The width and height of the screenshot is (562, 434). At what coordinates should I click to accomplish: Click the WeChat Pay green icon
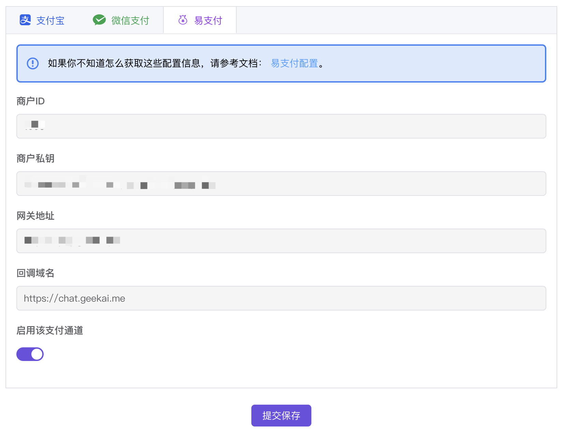[x=99, y=20]
